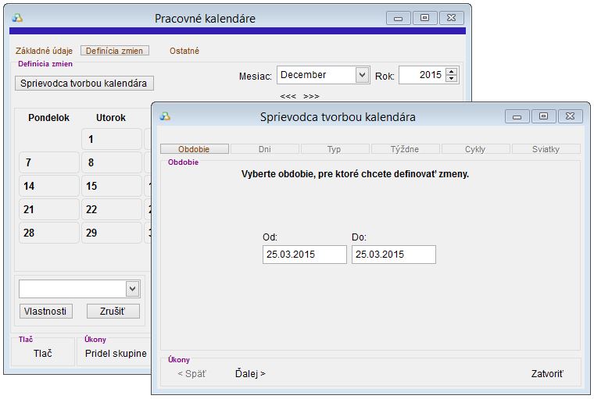Click Tlač print action
The width and height of the screenshot is (594, 399).
[43, 354]
